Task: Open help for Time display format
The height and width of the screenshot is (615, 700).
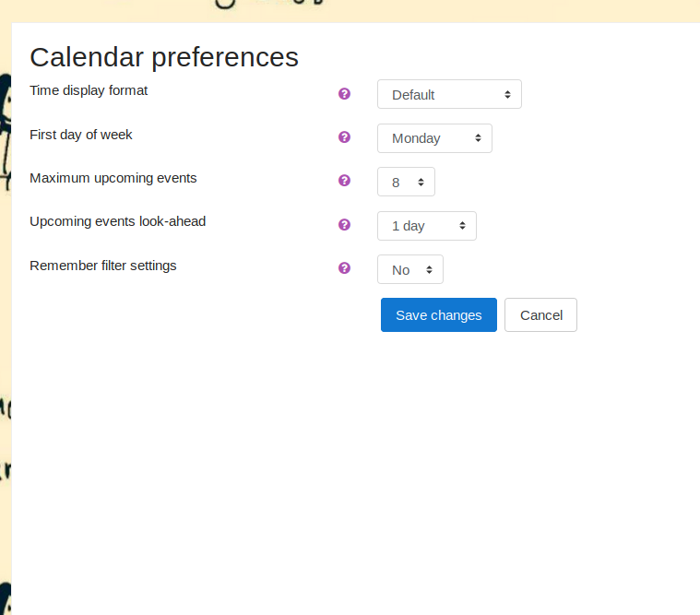Action: (x=344, y=94)
